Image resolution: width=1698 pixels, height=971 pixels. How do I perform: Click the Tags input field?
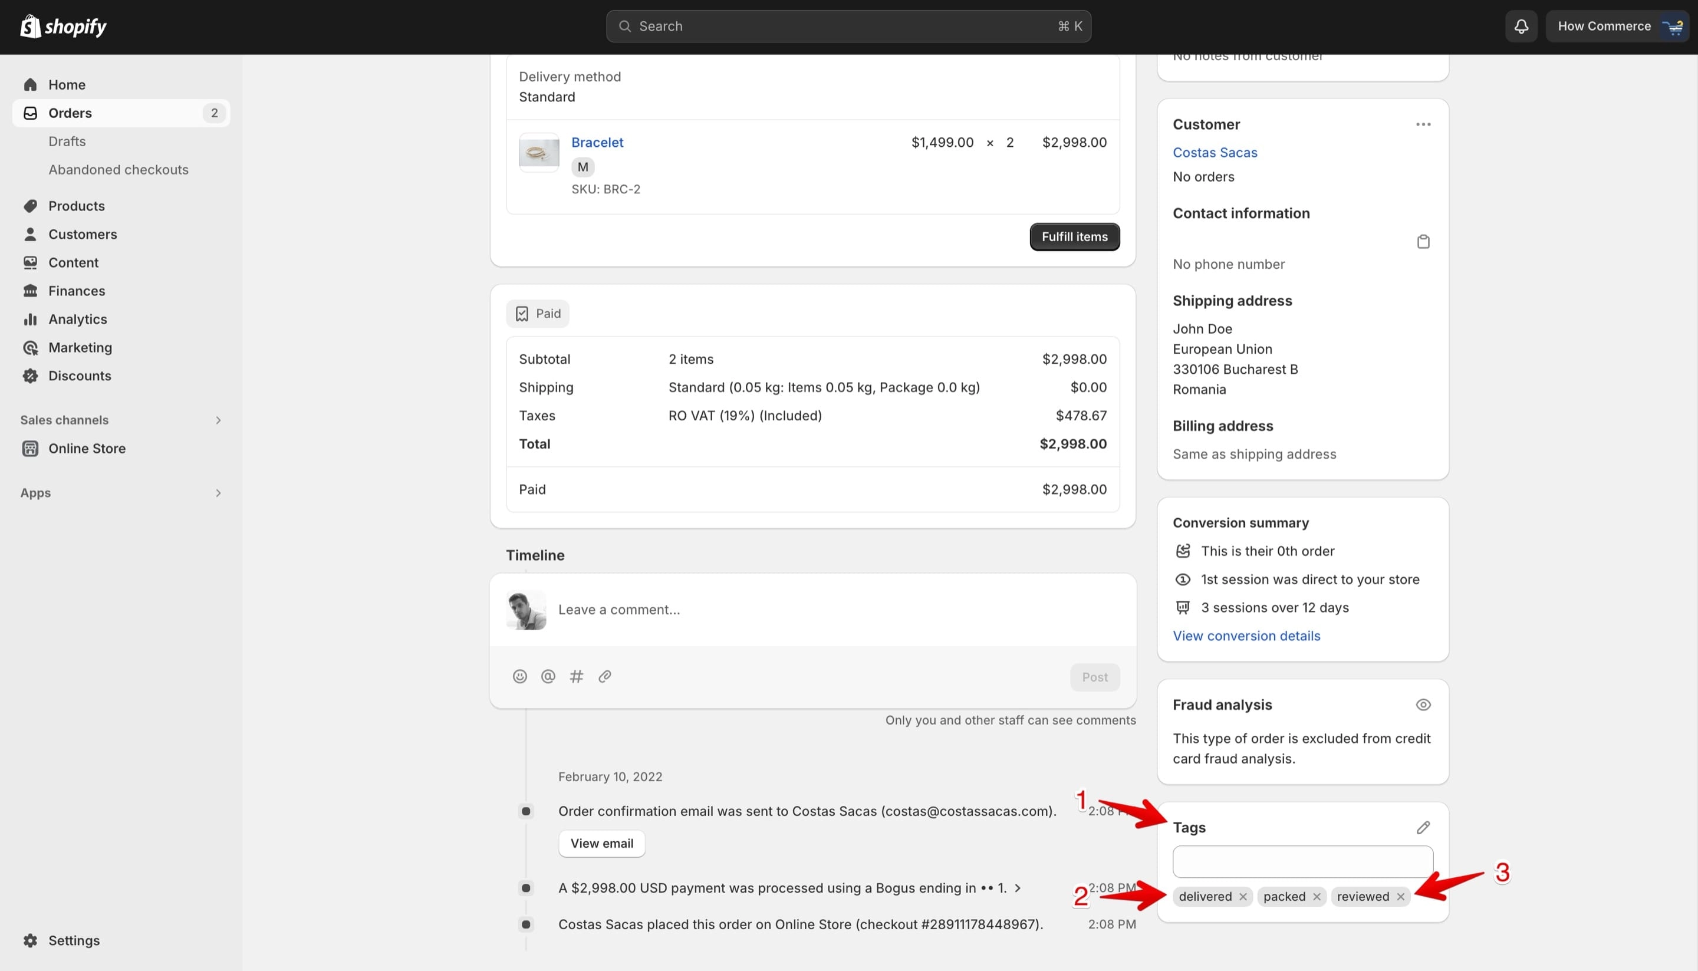click(1302, 861)
